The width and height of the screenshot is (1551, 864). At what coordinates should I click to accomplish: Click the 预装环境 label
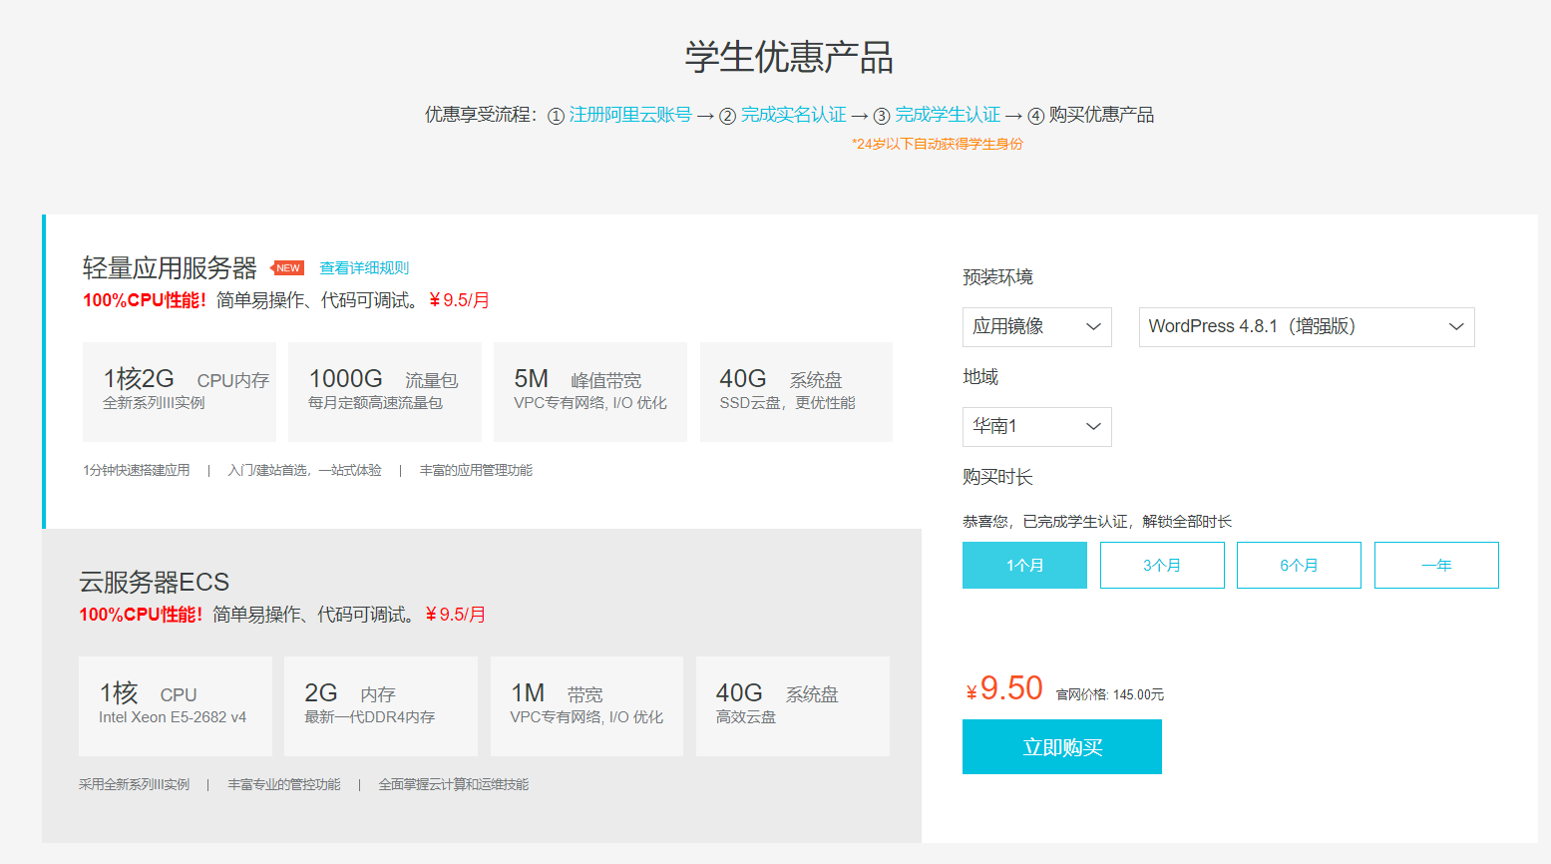[x=997, y=277]
